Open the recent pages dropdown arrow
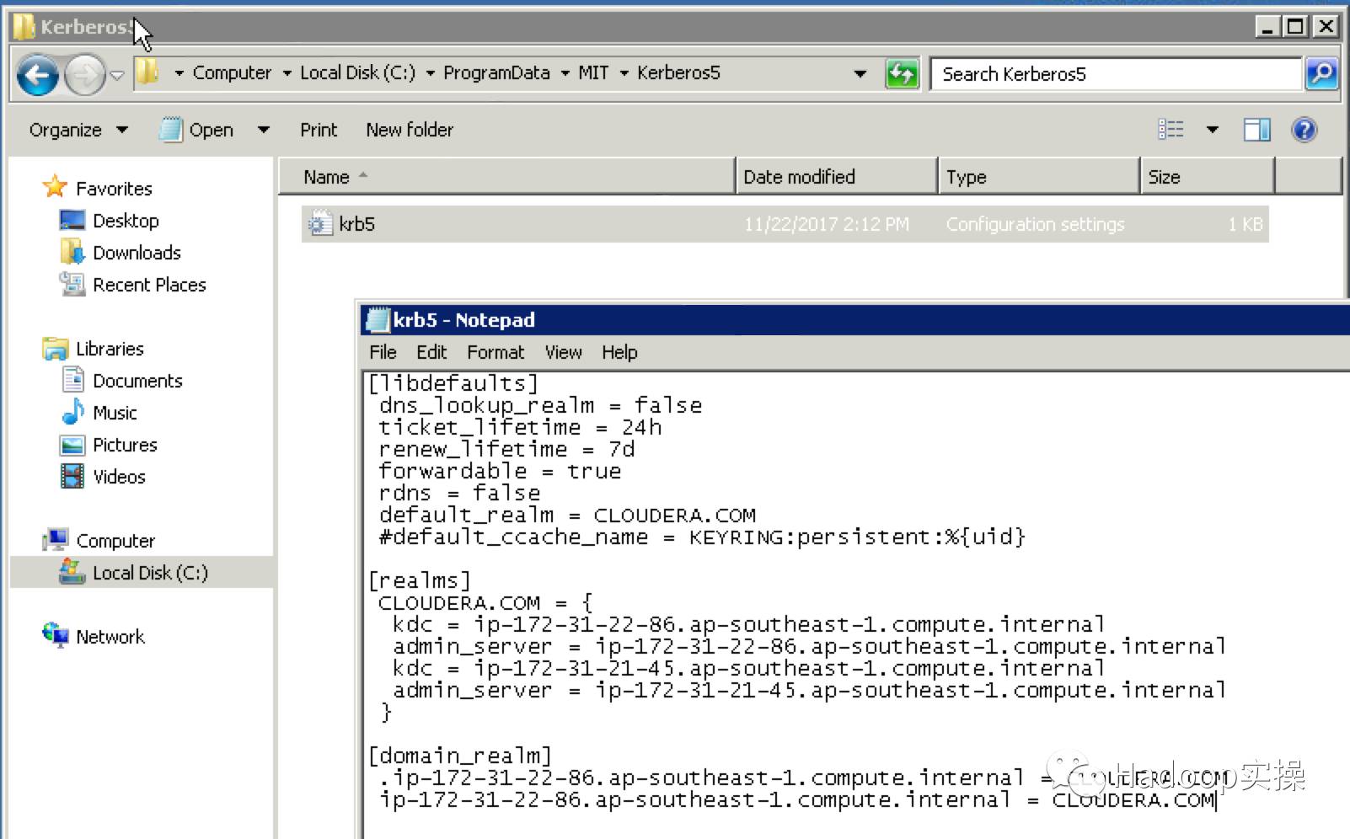This screenshot has width=1350, height=839. [x=117, y=75]
